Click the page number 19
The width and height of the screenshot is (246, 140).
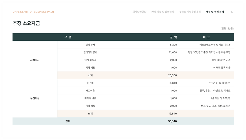pos(232,12)
